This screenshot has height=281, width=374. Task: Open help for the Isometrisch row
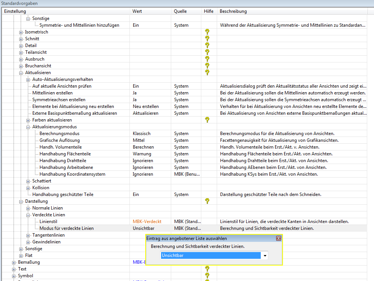tap(207, 32)
